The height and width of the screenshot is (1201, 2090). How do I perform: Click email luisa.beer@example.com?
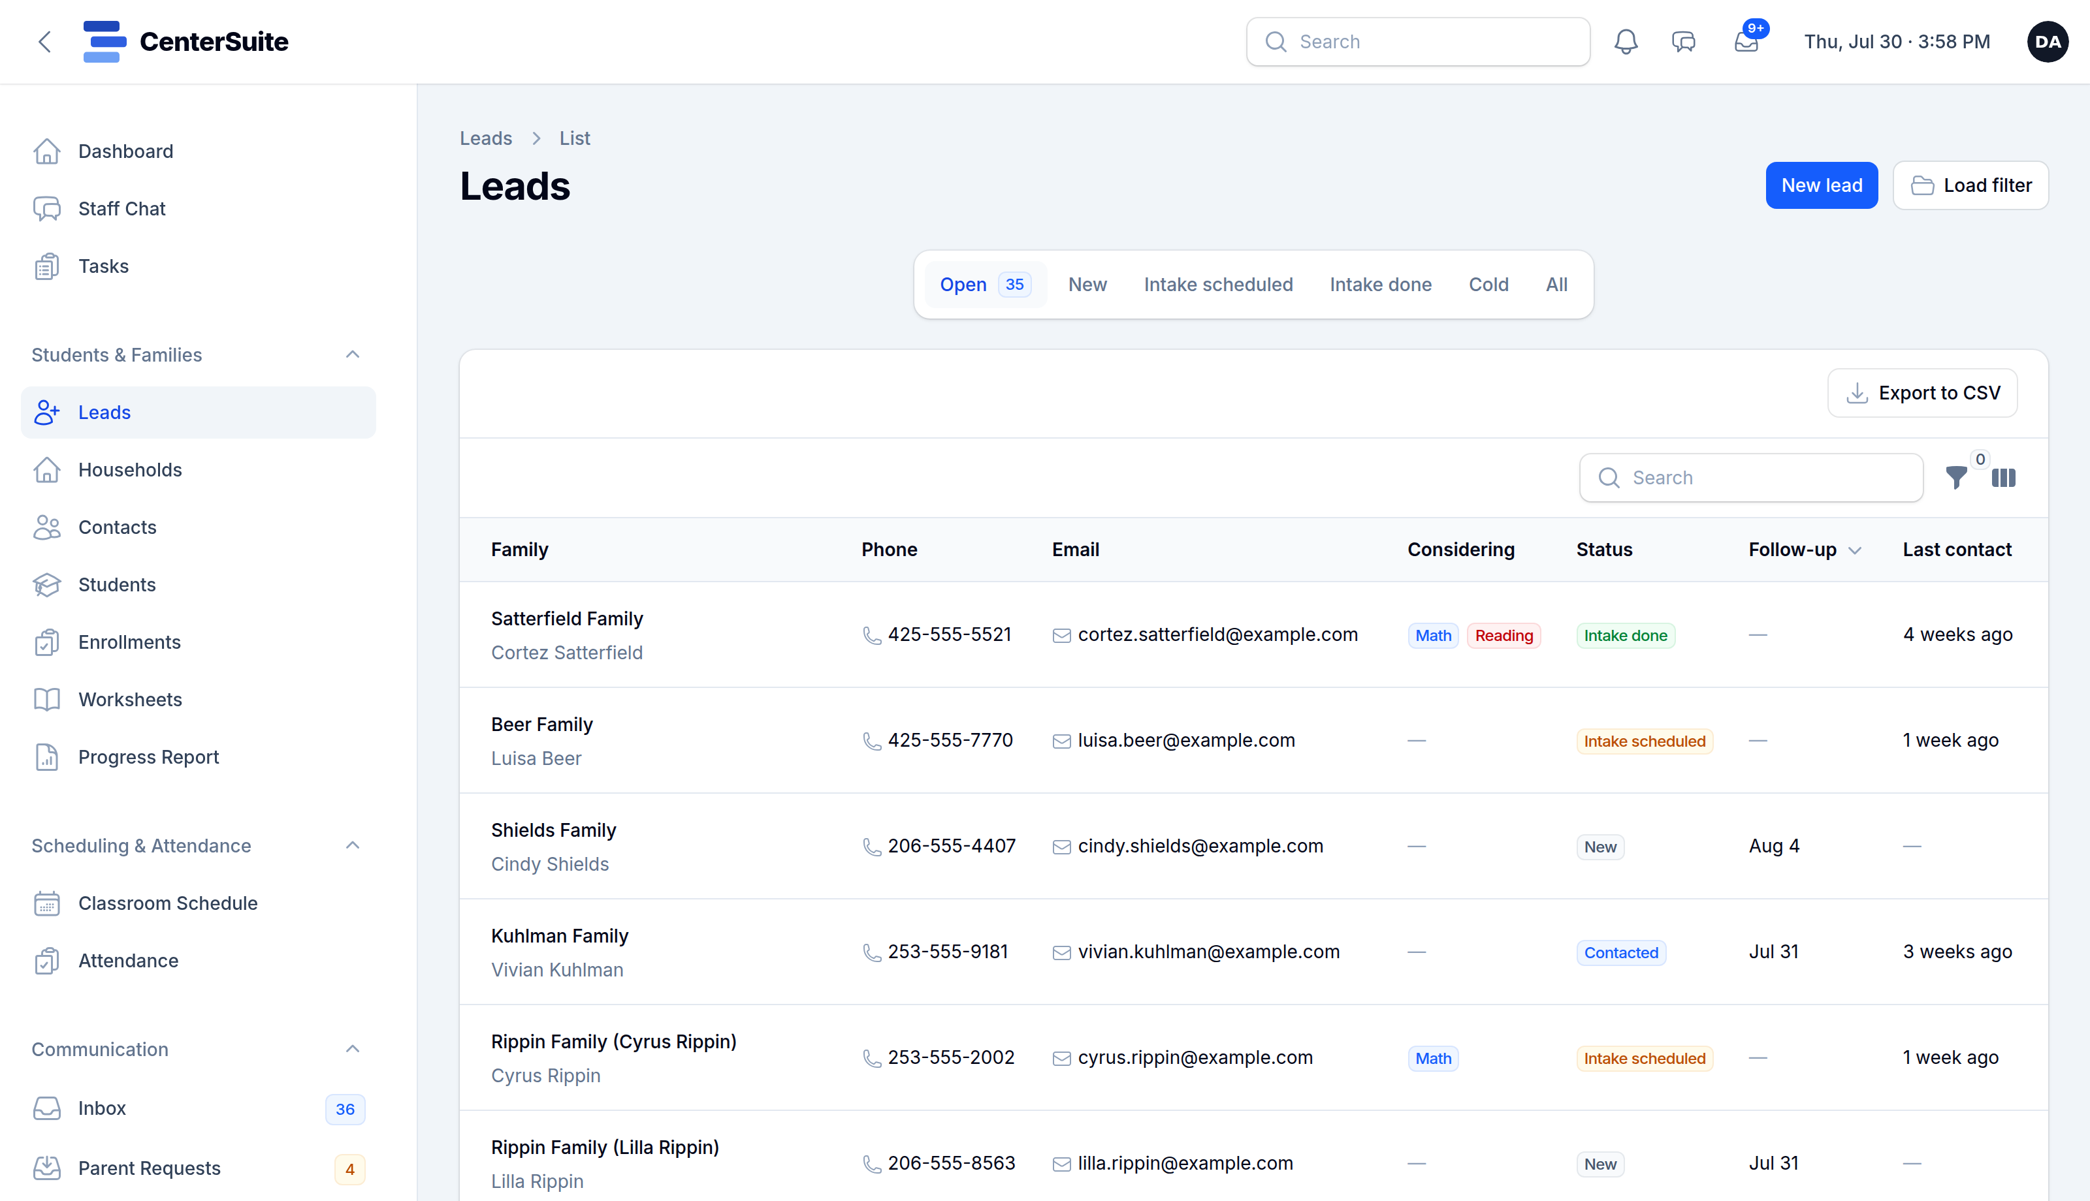coord(1185,741)
